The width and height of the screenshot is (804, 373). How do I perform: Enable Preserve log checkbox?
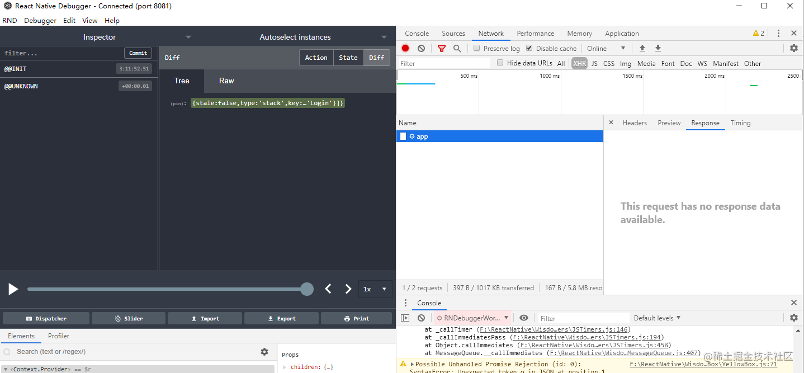click(476, 48)
